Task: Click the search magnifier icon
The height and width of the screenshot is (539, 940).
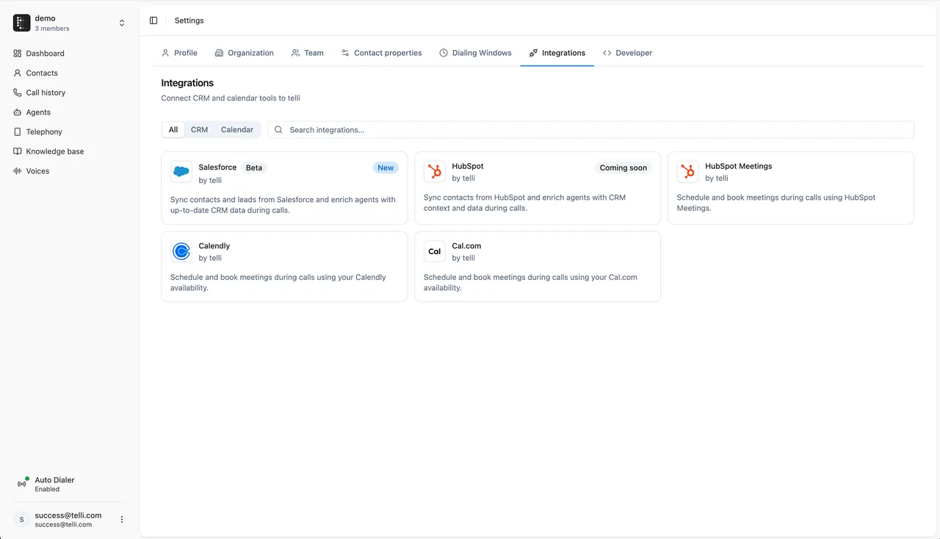Action: (x=278, y=130)
